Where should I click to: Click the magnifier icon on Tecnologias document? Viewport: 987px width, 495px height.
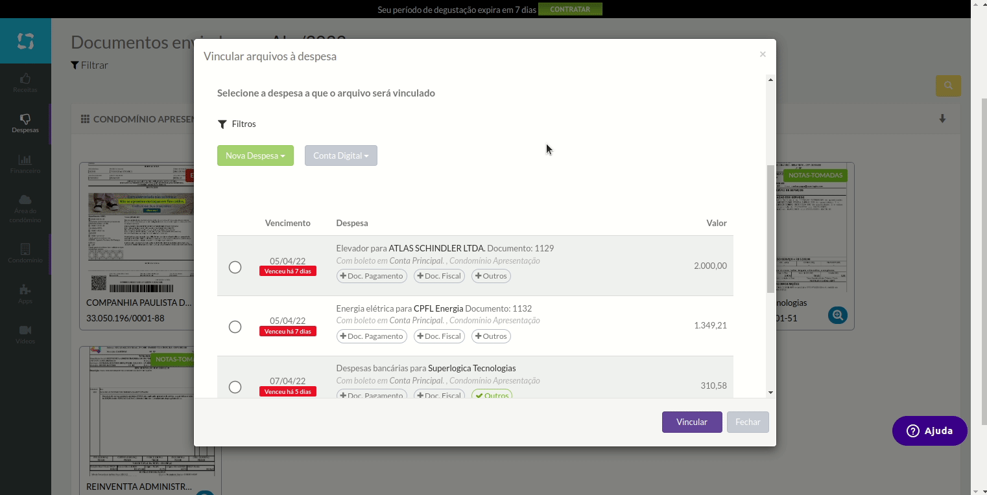click(x=838, y=315)
